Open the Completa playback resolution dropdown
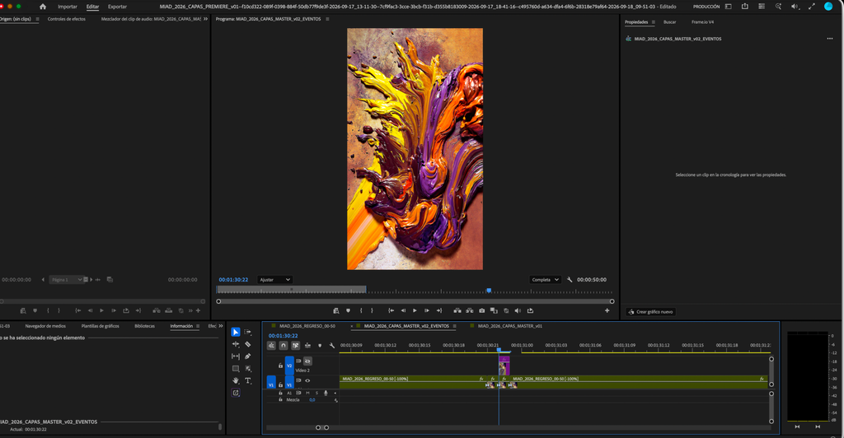 tap(545, 279)
